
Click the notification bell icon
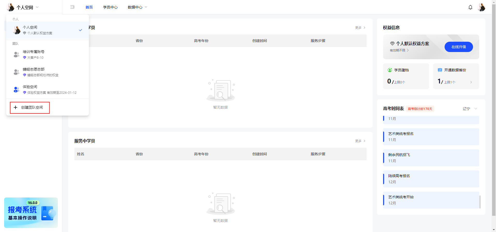coord(470,7)
